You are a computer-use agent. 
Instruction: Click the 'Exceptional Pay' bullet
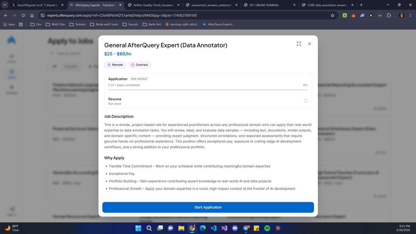[122, 174]
